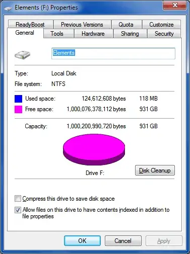The height and width of the screenshot is (254, 190).
Task: Click the "Local Disk" type value
Action: pos(64,73)
